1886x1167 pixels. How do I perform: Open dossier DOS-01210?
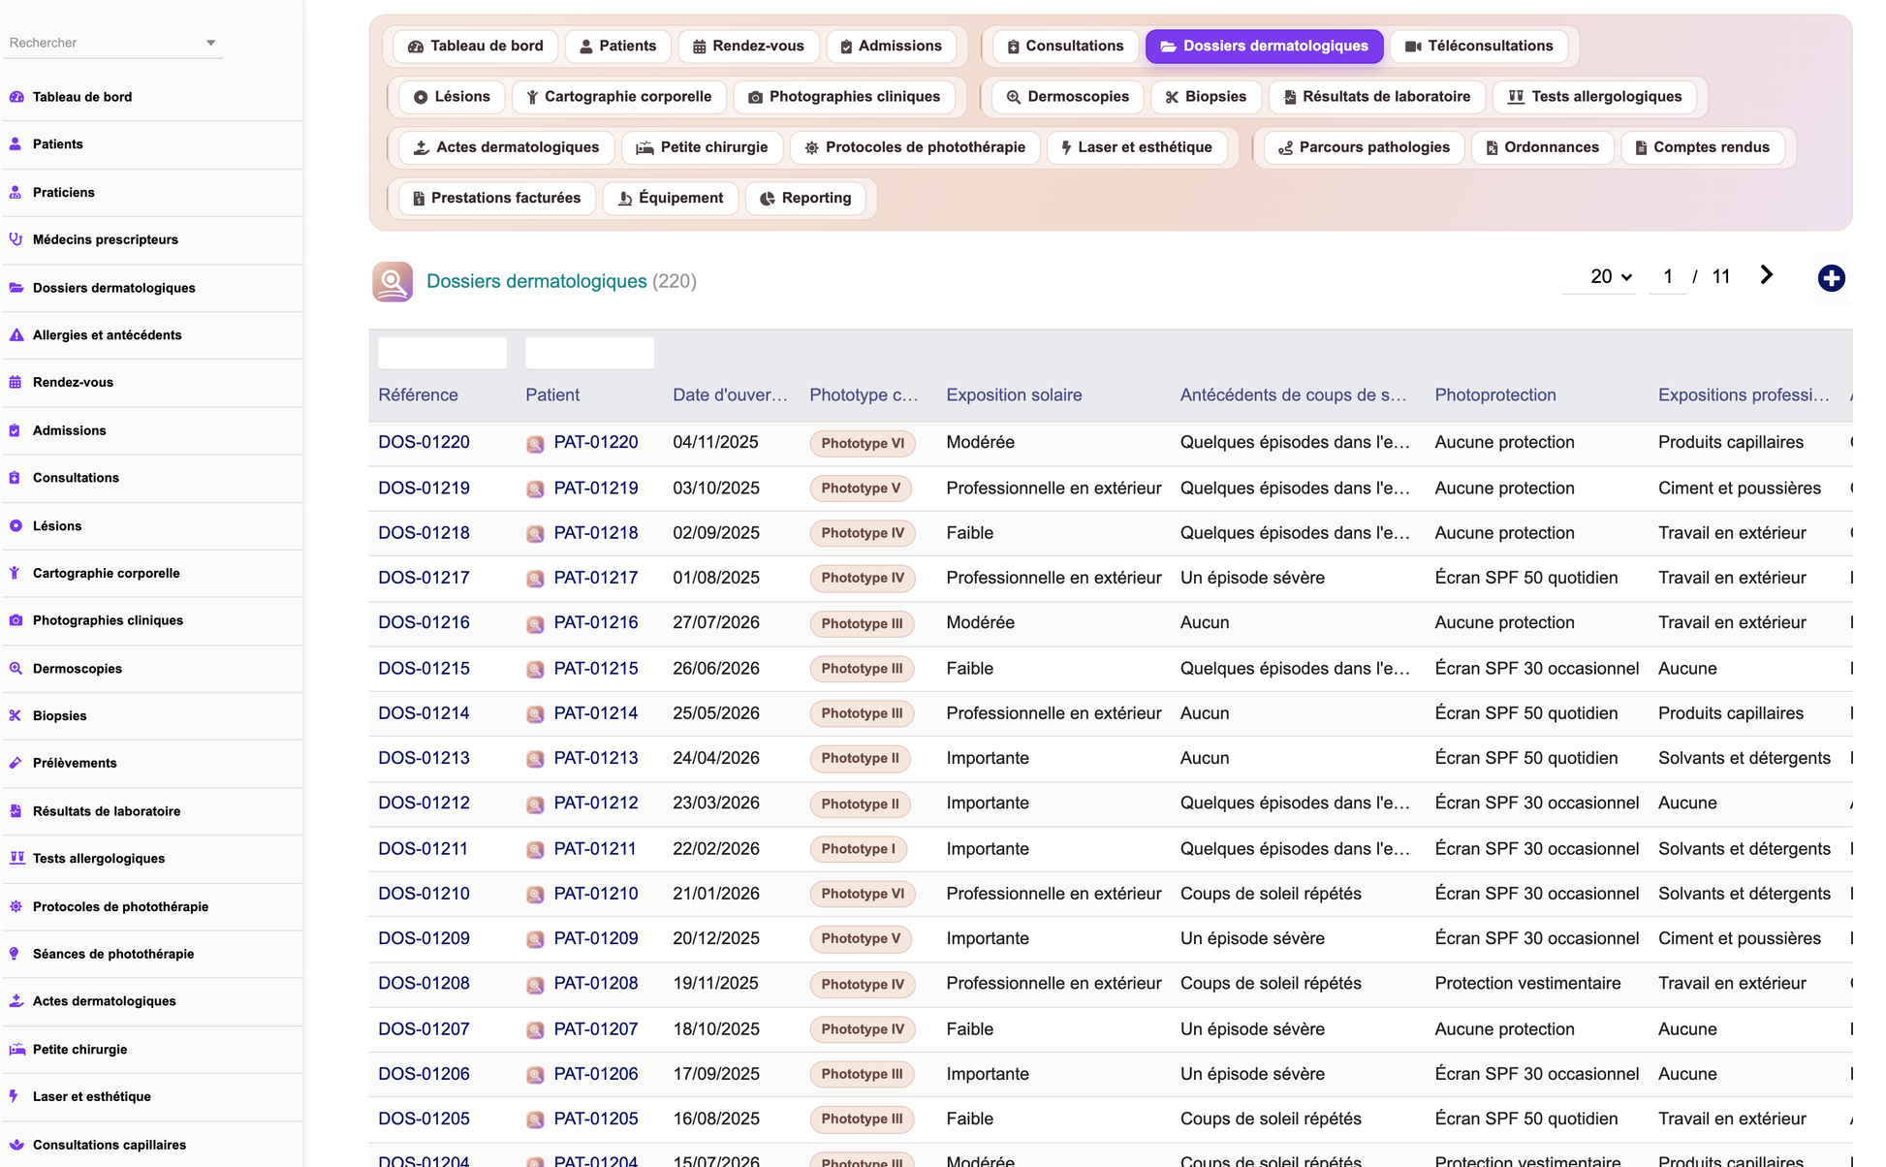pyautogui.click(x=424, y=894)
